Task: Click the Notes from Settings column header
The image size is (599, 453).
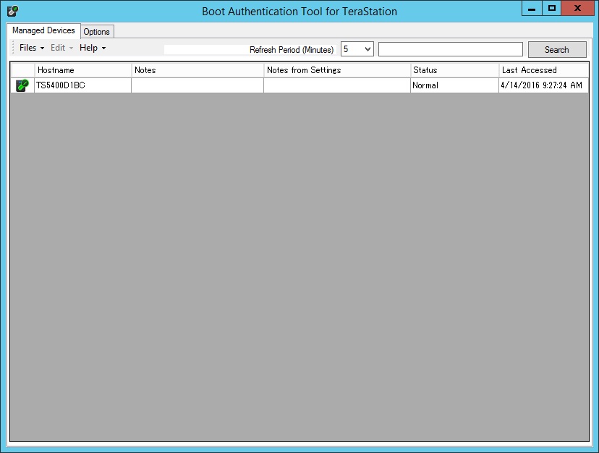Action: click(x=337, y=70)
